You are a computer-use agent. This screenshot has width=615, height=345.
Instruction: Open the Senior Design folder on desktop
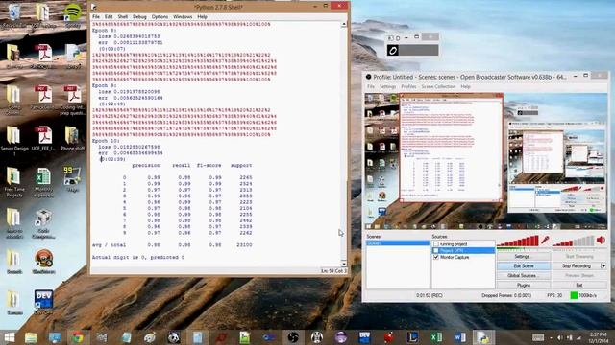click(x=14, y=140)
